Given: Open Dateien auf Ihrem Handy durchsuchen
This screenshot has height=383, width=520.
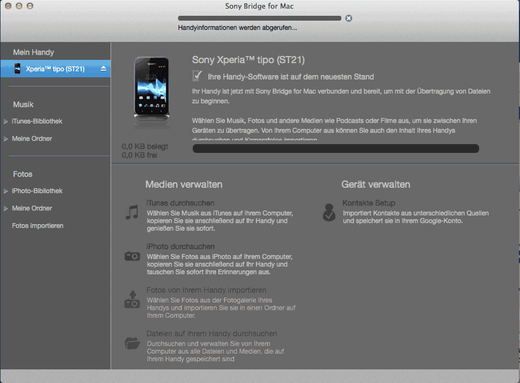Looking at the screenshot, I should click(x=212, y=333).
